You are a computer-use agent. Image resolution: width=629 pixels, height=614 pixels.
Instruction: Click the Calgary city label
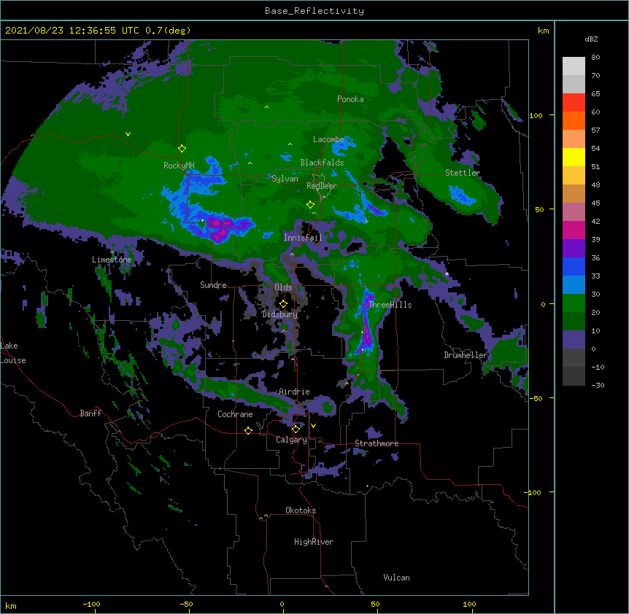click(x=291, y=440)
